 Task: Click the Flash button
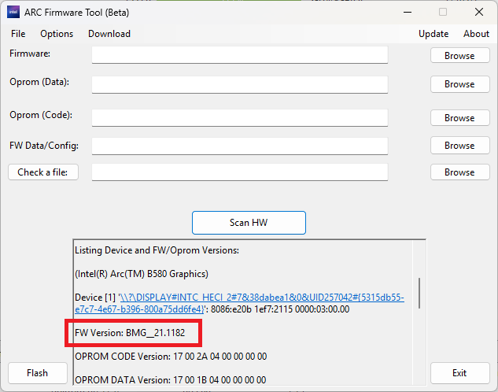[38, 373]
